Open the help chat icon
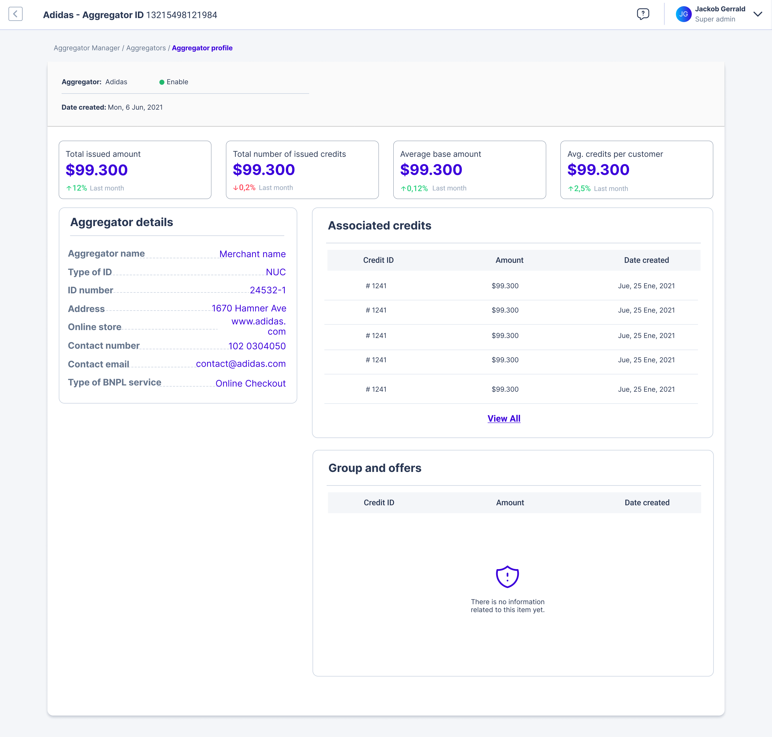 pyautogui.click(x=643, y=14)
